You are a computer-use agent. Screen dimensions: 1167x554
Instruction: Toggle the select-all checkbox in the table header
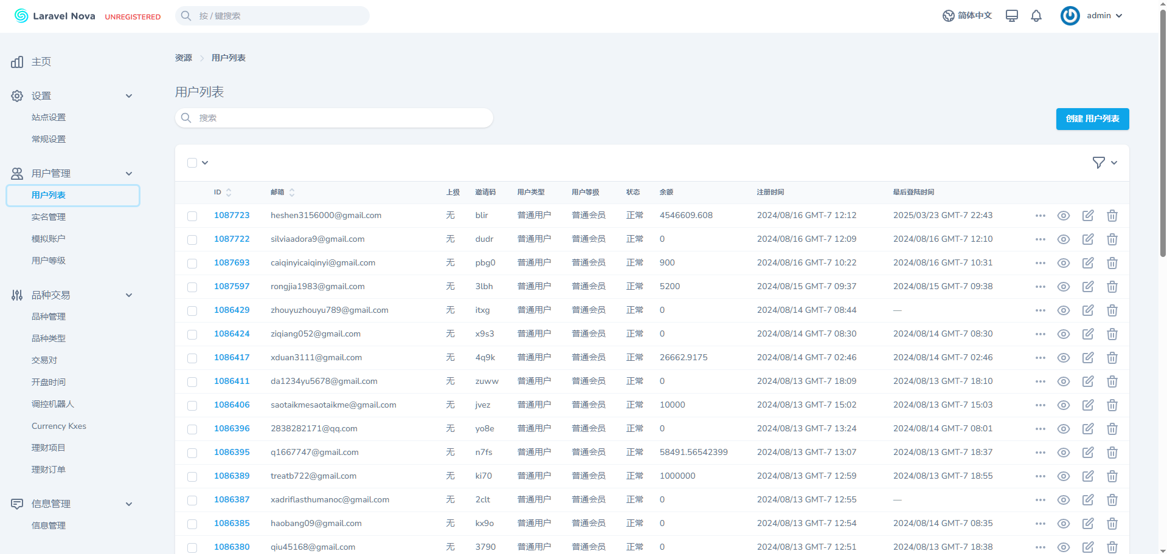[192, 163]
